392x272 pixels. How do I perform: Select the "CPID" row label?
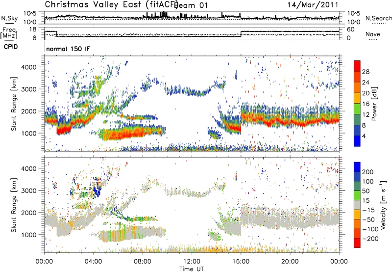point(11,47)
